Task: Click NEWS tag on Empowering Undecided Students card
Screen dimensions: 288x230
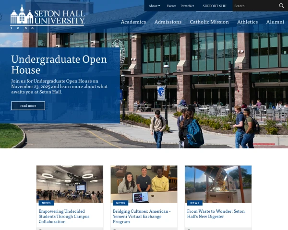Action: coord(46,203)
